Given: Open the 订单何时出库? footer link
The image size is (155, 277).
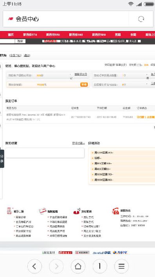Looking at the screenshot, I should (x=92, y=226).
